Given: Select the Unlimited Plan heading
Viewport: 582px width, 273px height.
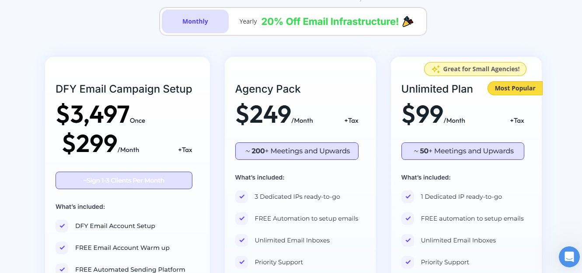Looking at the screenshot, I should click(x=437, y=89).
